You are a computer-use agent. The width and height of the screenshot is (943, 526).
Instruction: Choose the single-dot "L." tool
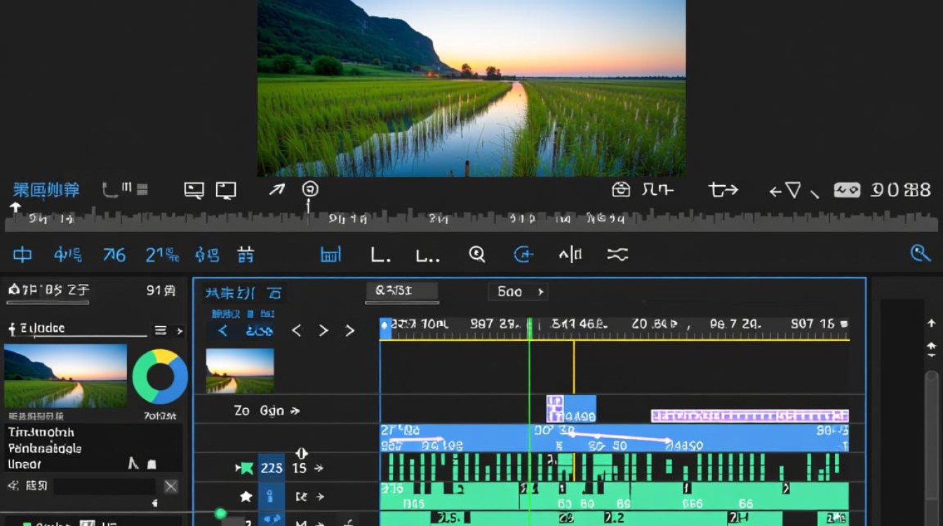pos(380,255)
